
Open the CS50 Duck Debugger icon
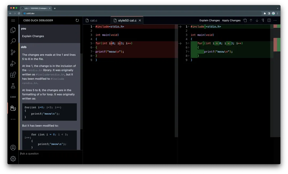pos(13,108)
